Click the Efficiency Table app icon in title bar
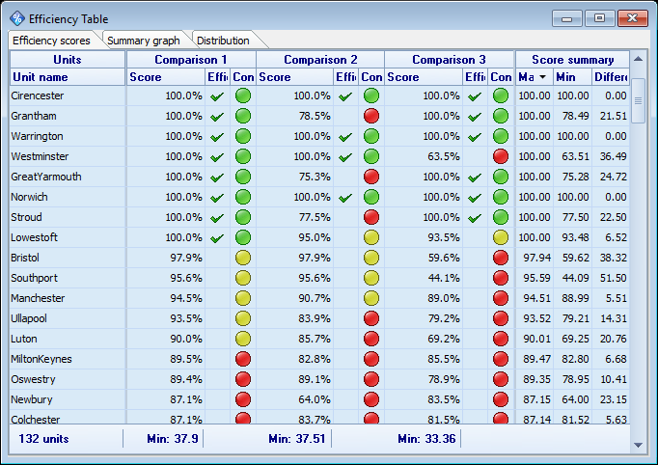Viewport: 658px width, 465px height. pyautogui.click(x=16, y=18)
